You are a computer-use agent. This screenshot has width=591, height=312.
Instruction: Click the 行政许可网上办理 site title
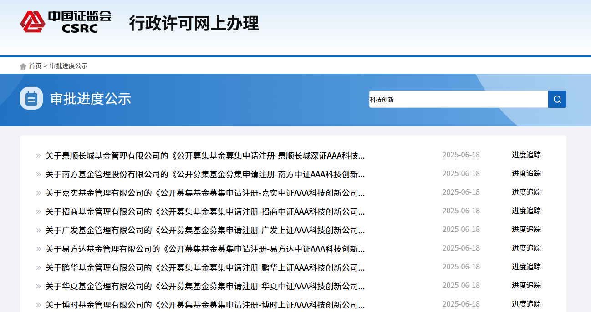point(194,23)
